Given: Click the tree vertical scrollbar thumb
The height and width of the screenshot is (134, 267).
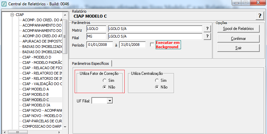Looking at the screenshot, I should tap(65, 37).
